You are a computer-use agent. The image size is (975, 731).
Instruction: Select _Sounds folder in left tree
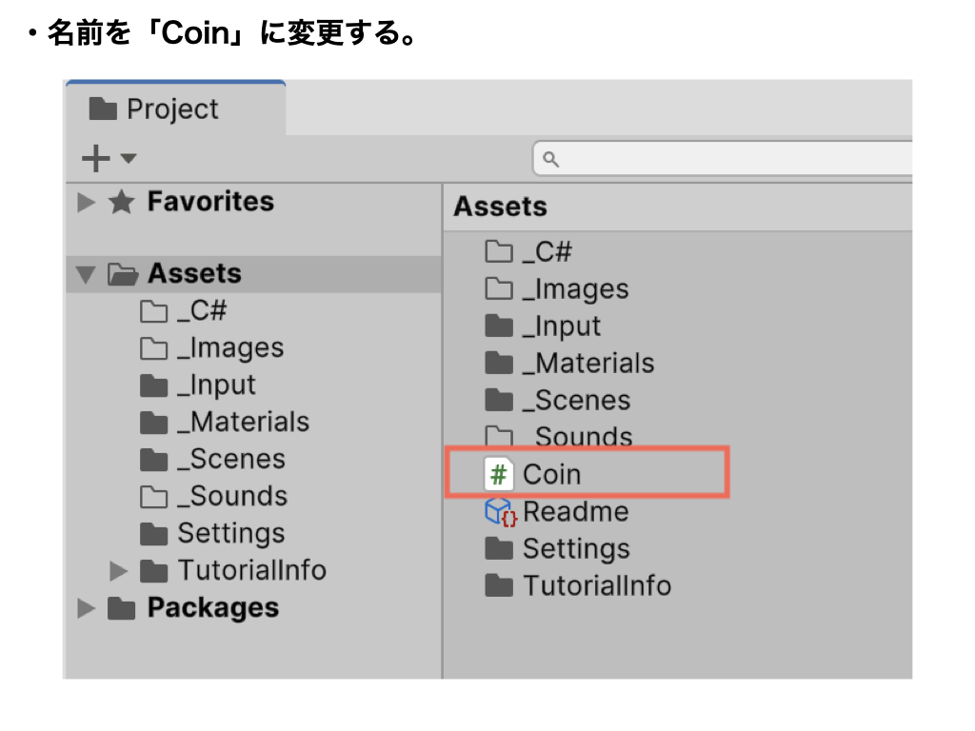[231, 497]
